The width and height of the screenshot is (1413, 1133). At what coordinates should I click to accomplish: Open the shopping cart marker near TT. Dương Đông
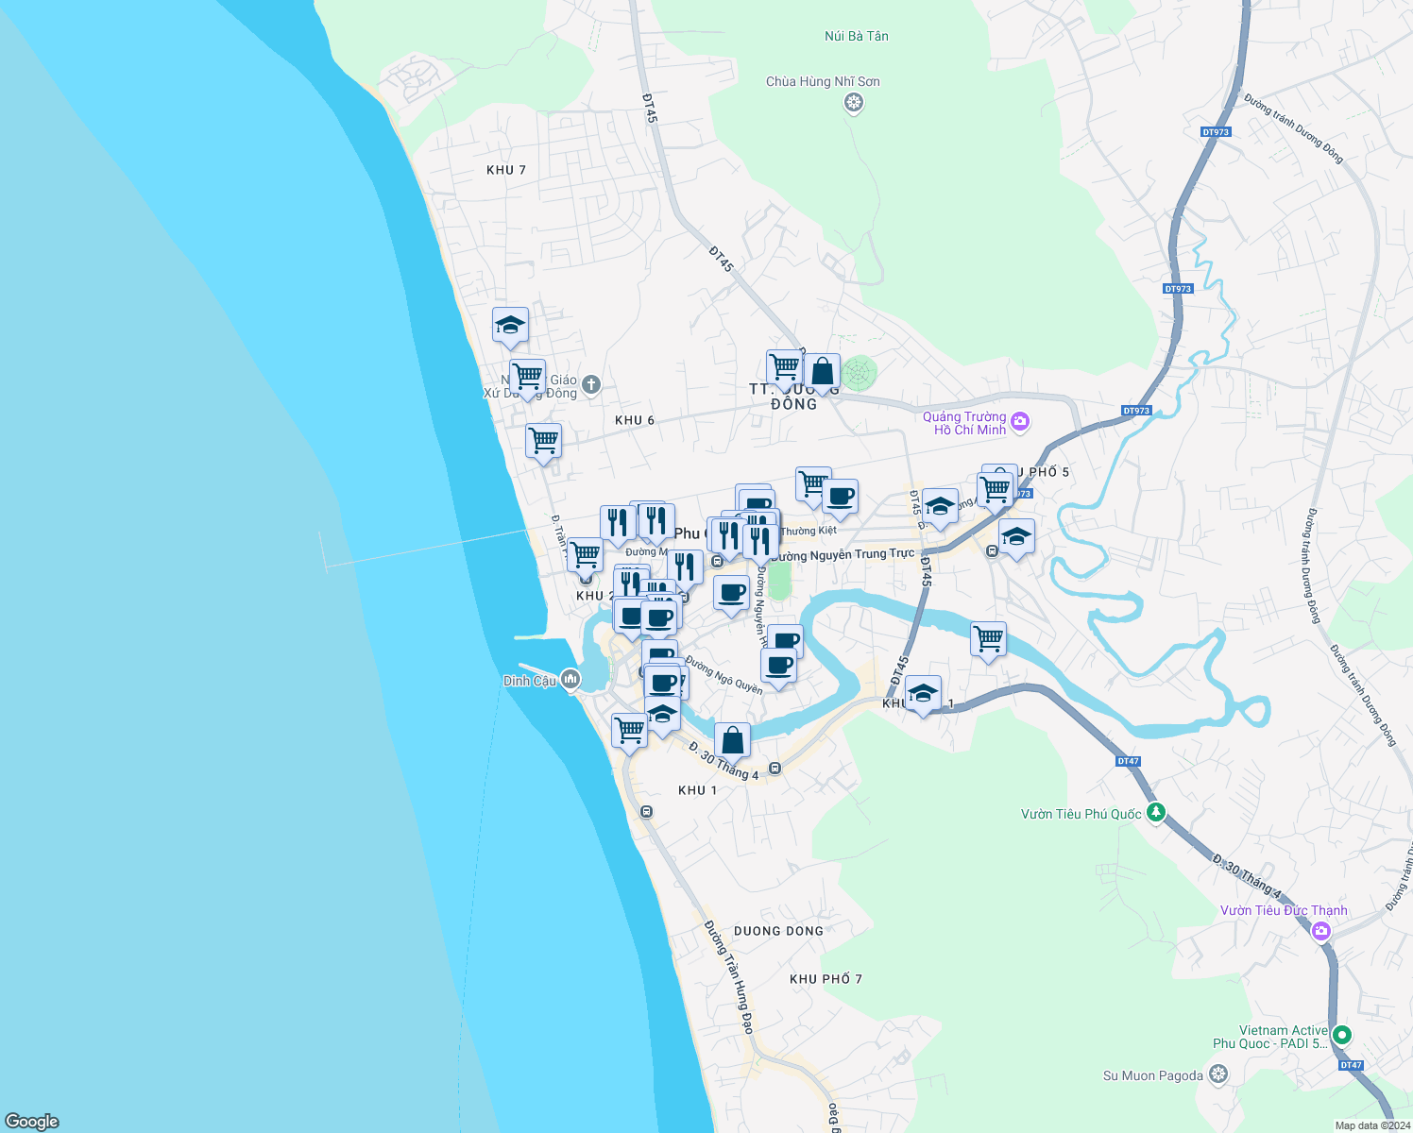point(783,367)
